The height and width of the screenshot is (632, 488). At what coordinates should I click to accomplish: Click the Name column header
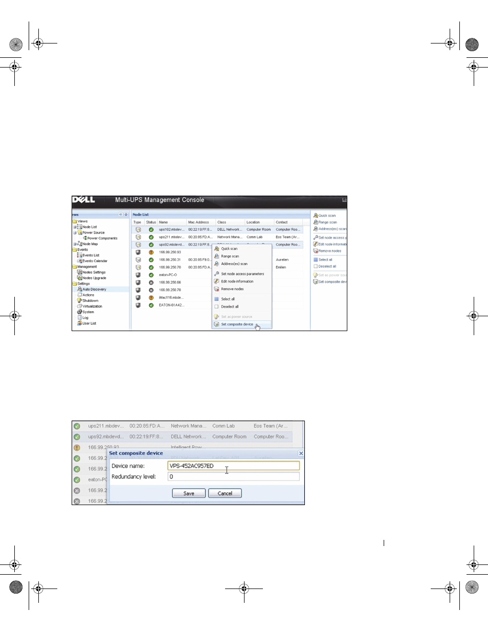pyautogui.click(x=172, y=222)
